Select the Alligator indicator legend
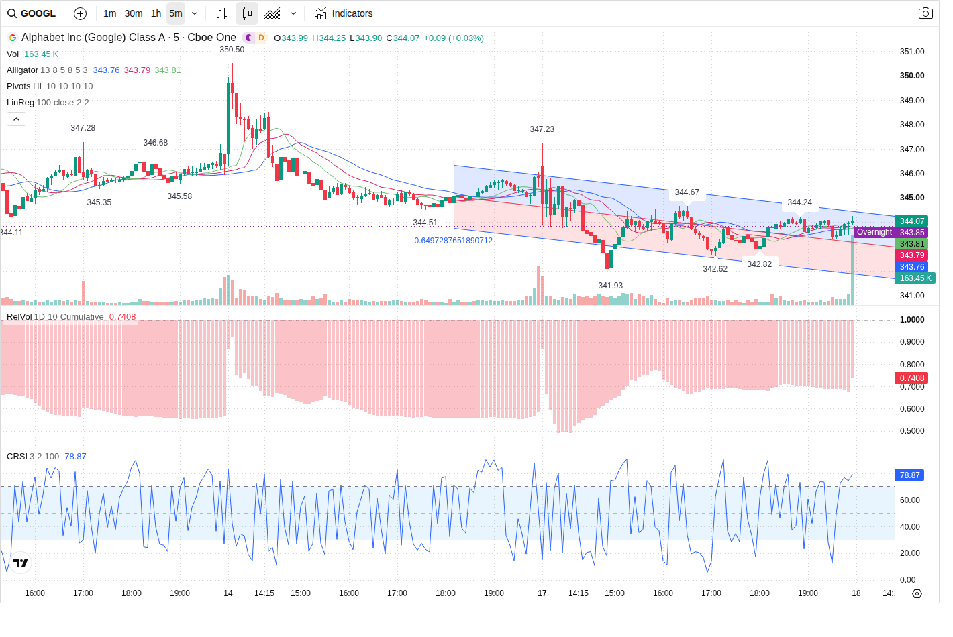 22,70
